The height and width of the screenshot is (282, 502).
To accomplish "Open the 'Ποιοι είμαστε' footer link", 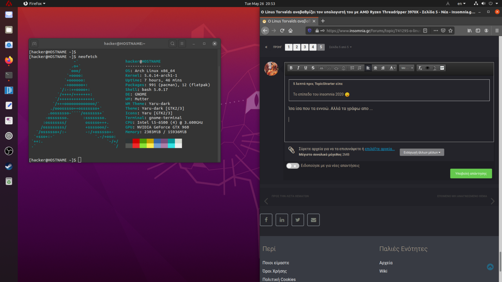I will 276,263.
